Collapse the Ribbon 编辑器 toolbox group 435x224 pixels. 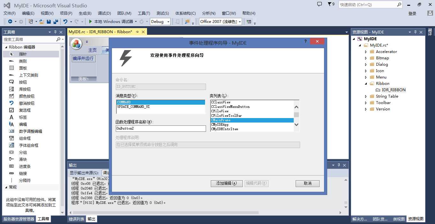[x=6, y=47]
